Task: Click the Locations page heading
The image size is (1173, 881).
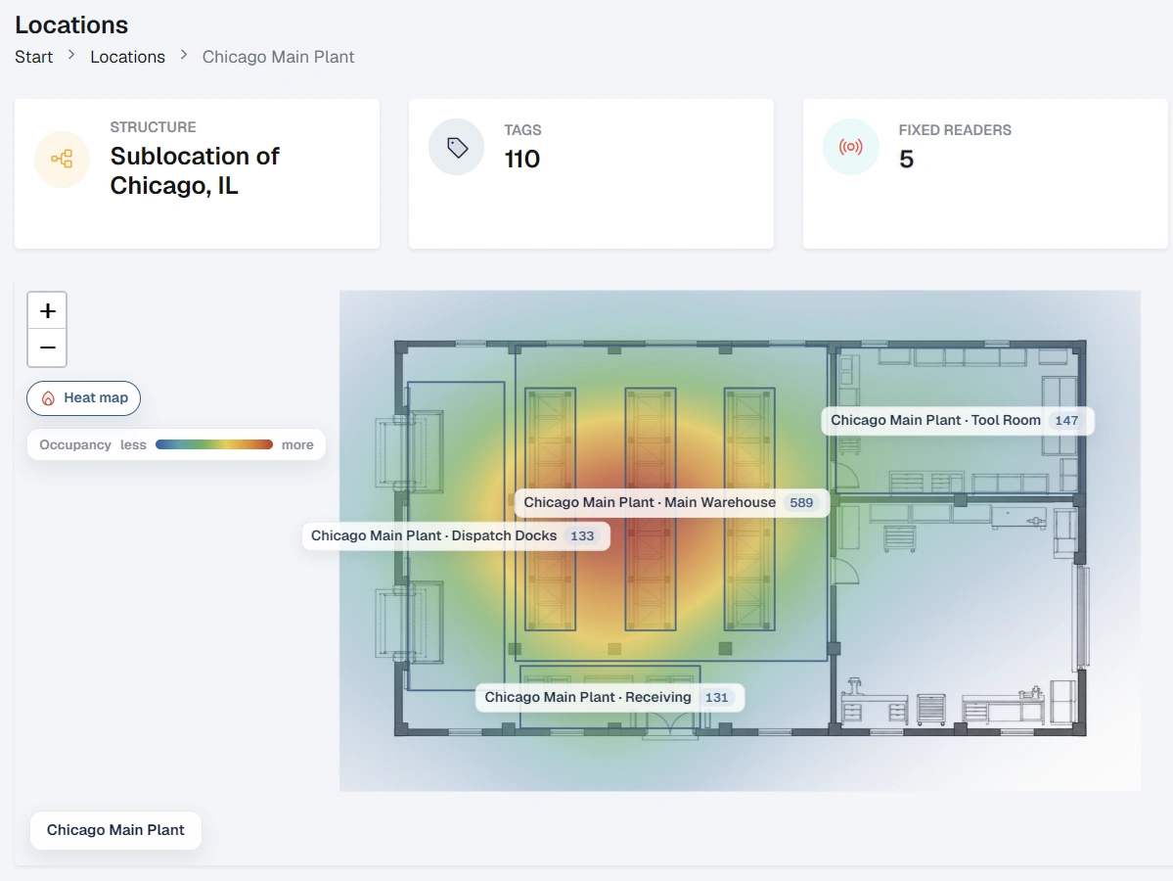Action: point(71,24)
